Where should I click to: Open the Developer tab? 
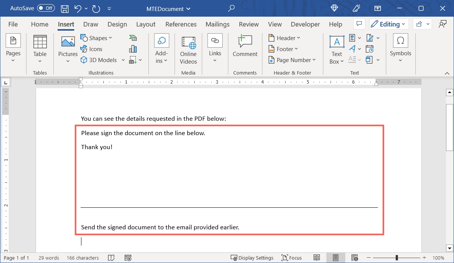tap(305, 24)
